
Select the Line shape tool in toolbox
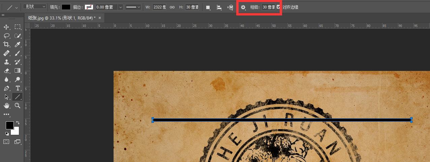[x=18, y=97]
